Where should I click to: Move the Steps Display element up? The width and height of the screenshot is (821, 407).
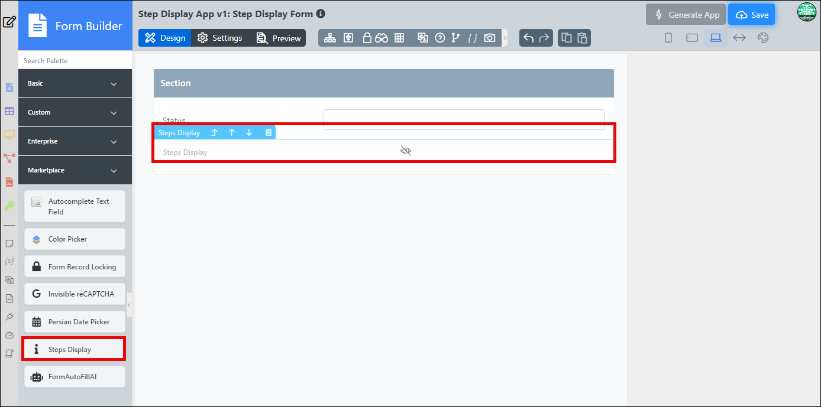point(232,132)
